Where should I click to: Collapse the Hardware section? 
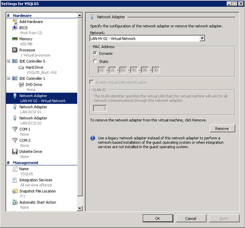[x=8, y=16]
